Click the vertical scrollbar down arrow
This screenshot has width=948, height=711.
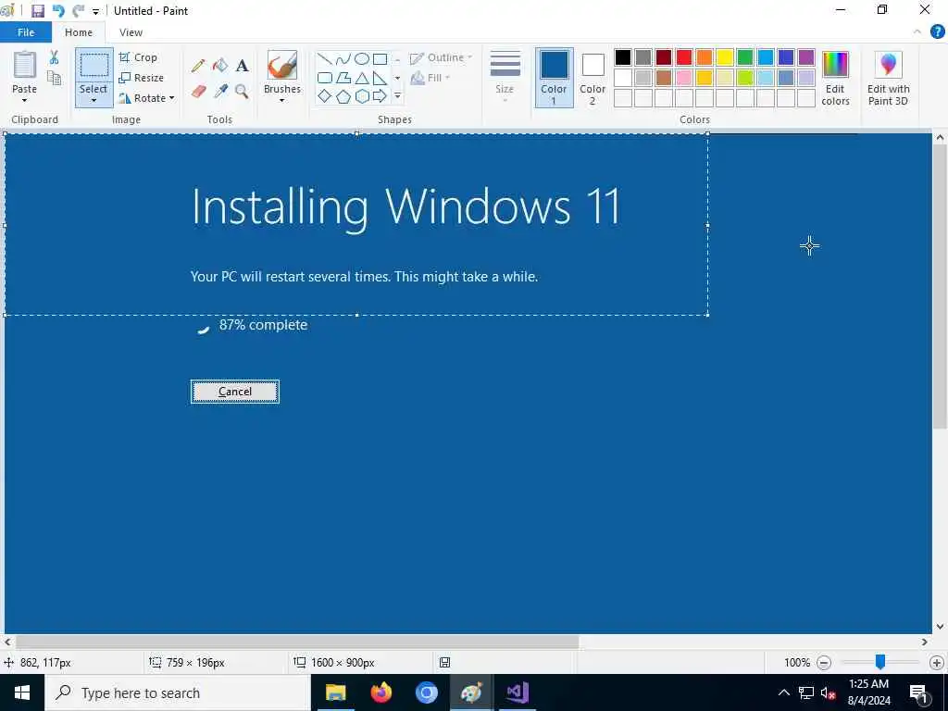pyautogui.click(x=940, y=627)
